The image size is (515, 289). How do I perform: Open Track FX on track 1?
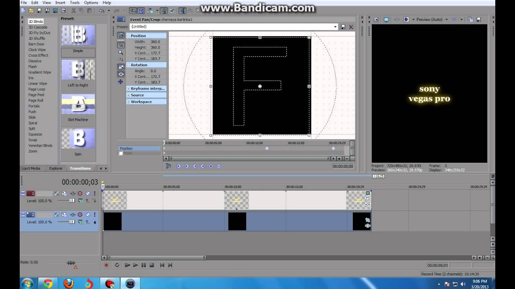coord(73,193)
